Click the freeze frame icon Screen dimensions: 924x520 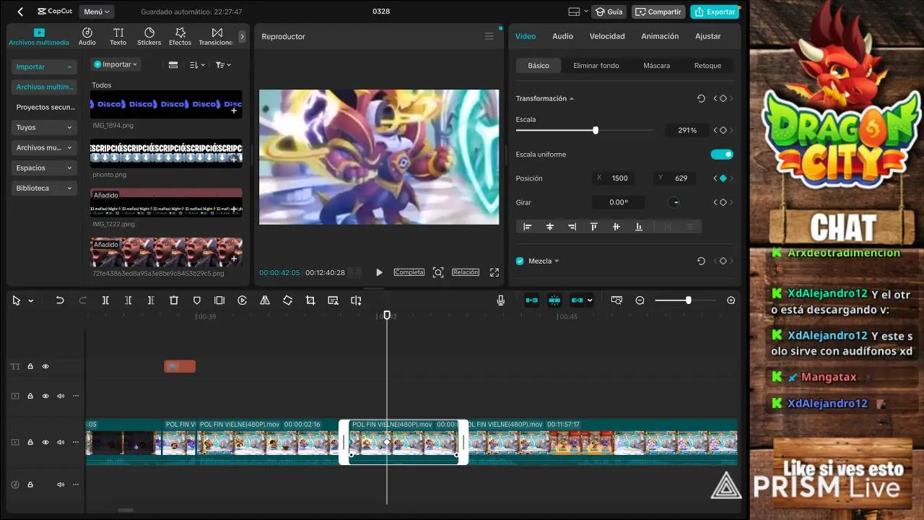(219, 300)
